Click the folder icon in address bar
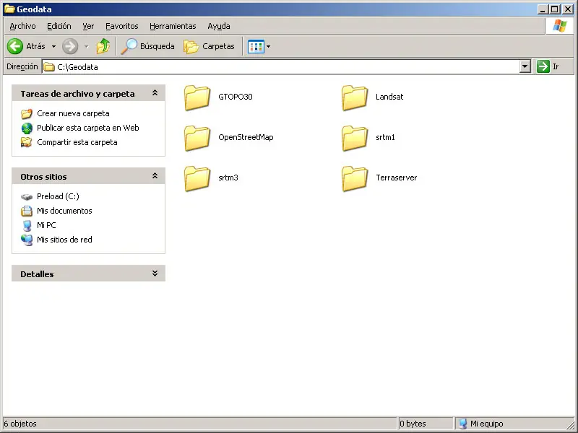Screen dimensions: 578x433 click(x=49, y=67)
